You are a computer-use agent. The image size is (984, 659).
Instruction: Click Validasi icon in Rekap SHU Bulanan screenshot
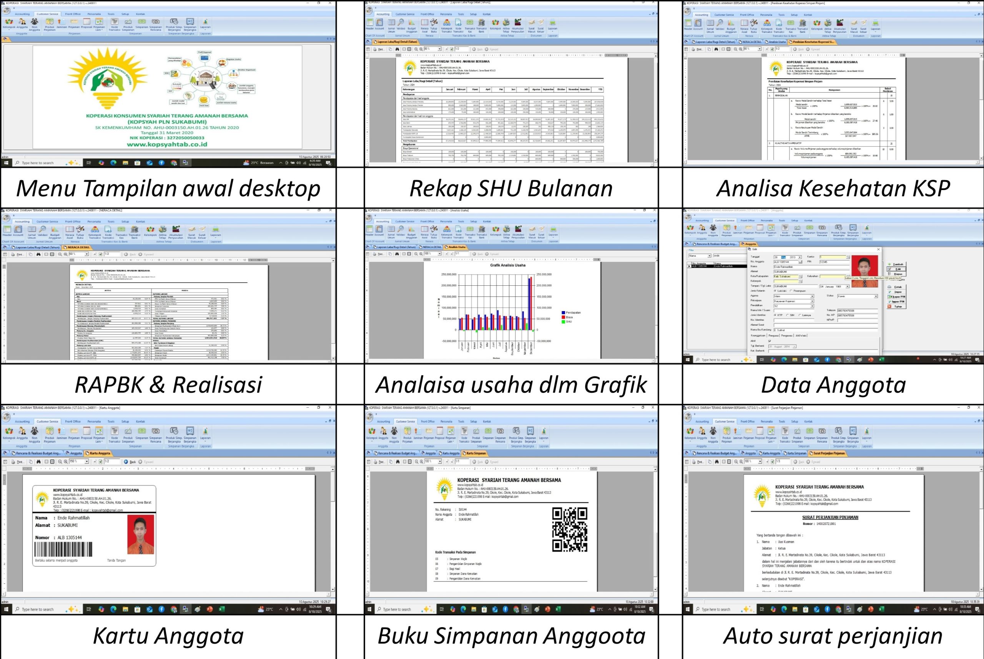(x=401, y=24)
